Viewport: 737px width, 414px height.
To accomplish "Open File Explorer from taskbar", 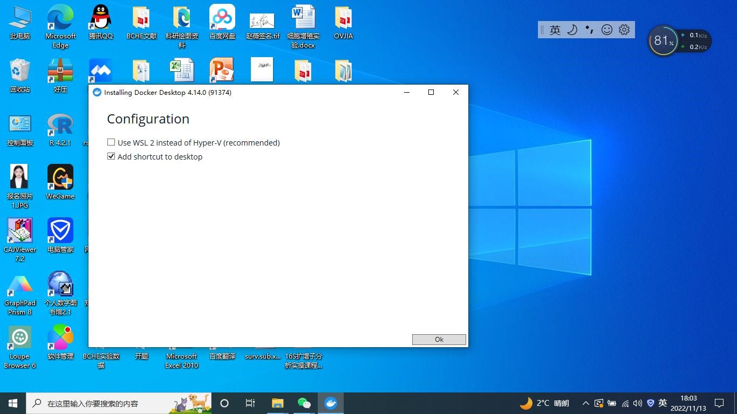I will pos(277,403).
